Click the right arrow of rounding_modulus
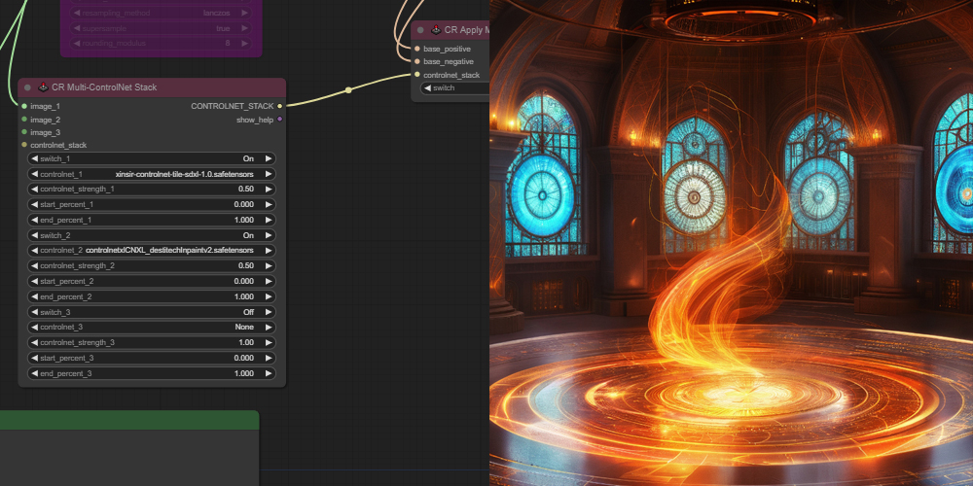 [x=244, y=44]
